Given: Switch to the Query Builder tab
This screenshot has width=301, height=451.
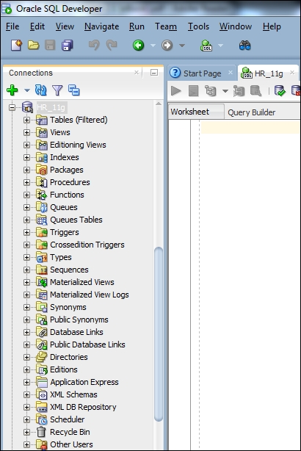Looking at the screenshot, I should [x=252, y=112].
